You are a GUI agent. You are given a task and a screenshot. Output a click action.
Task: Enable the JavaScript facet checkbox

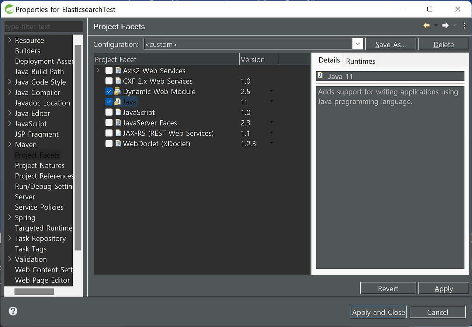point(109,112)
